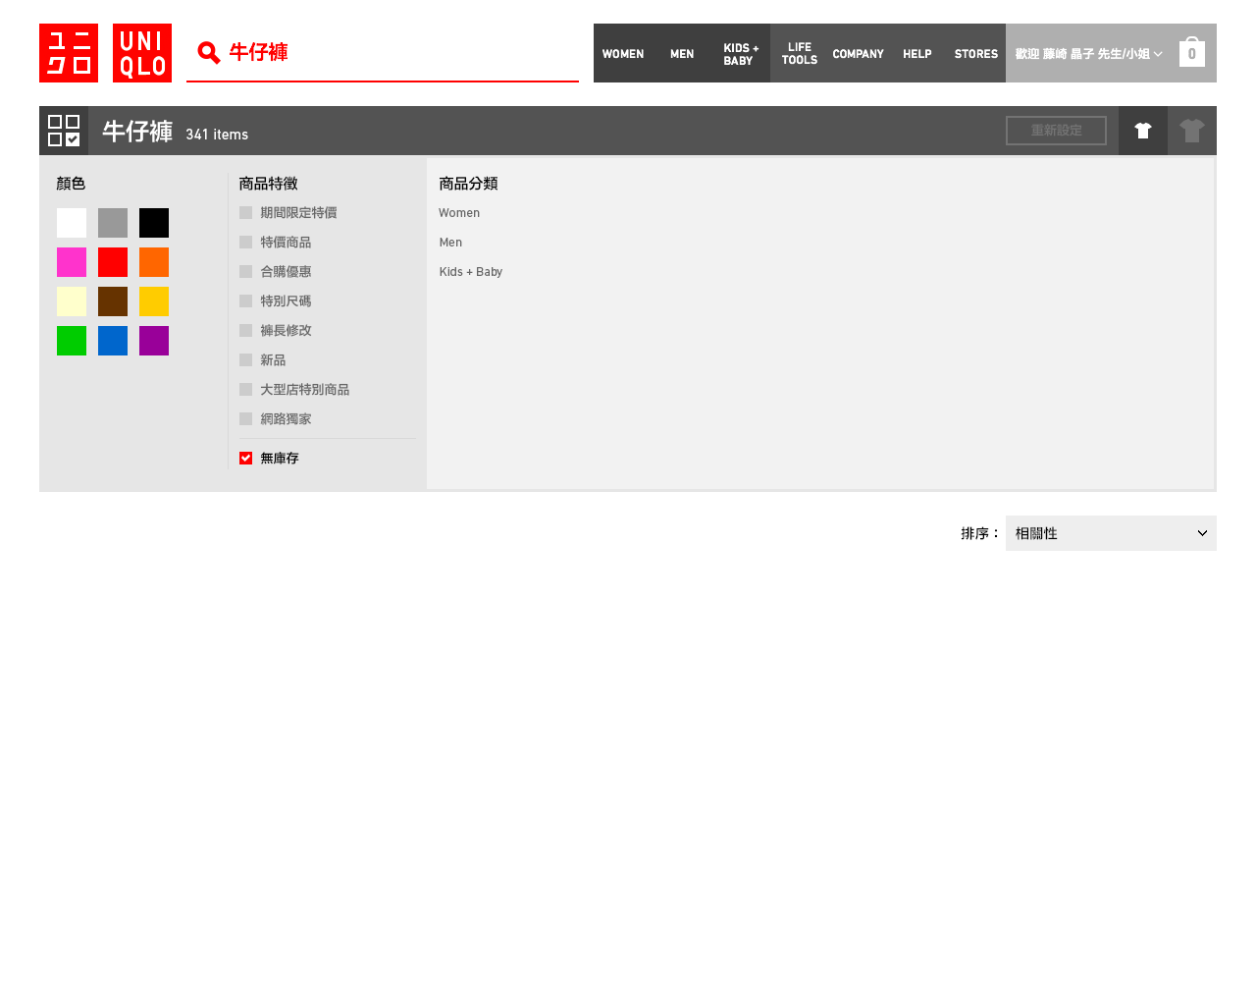Select the gray t-shirt view icon
This screenshot has width=1256, height=982.
1192,131
